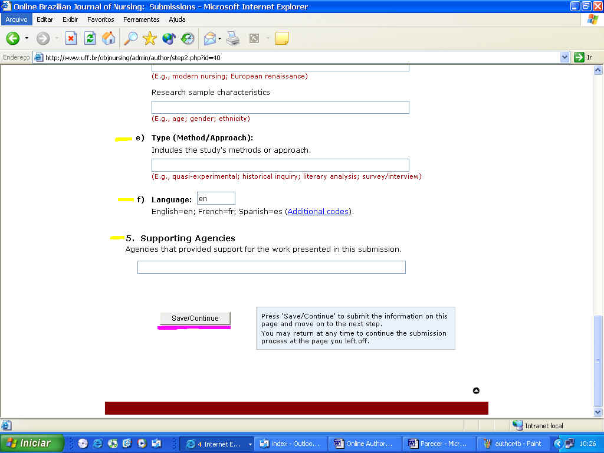
Task: Open the Ferramentas menu
Action: pos(141,19)
